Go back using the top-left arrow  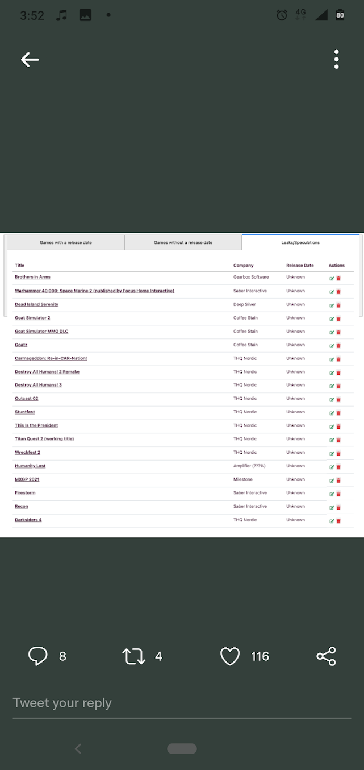point(30,59)
